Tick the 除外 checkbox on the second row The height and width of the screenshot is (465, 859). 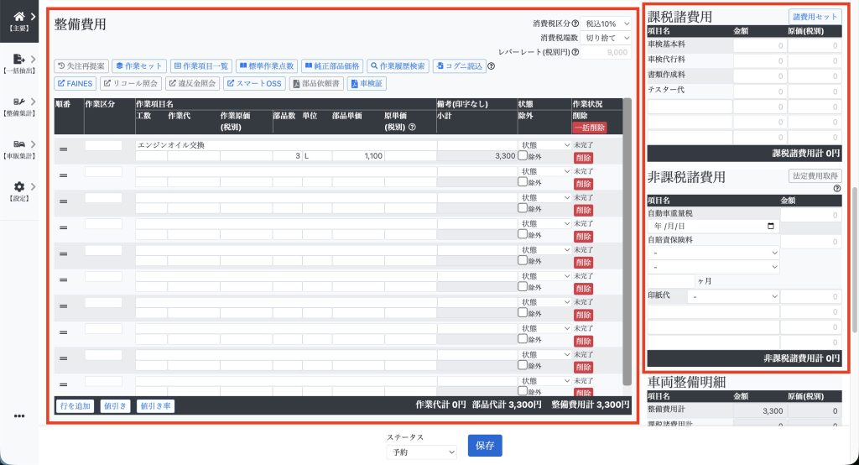click(x=523, y=182)
